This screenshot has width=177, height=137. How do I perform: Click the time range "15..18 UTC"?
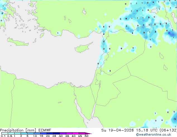tap(147, 130)
